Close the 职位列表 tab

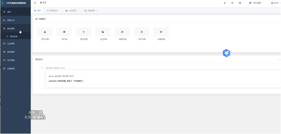click(x=59, y=11)
